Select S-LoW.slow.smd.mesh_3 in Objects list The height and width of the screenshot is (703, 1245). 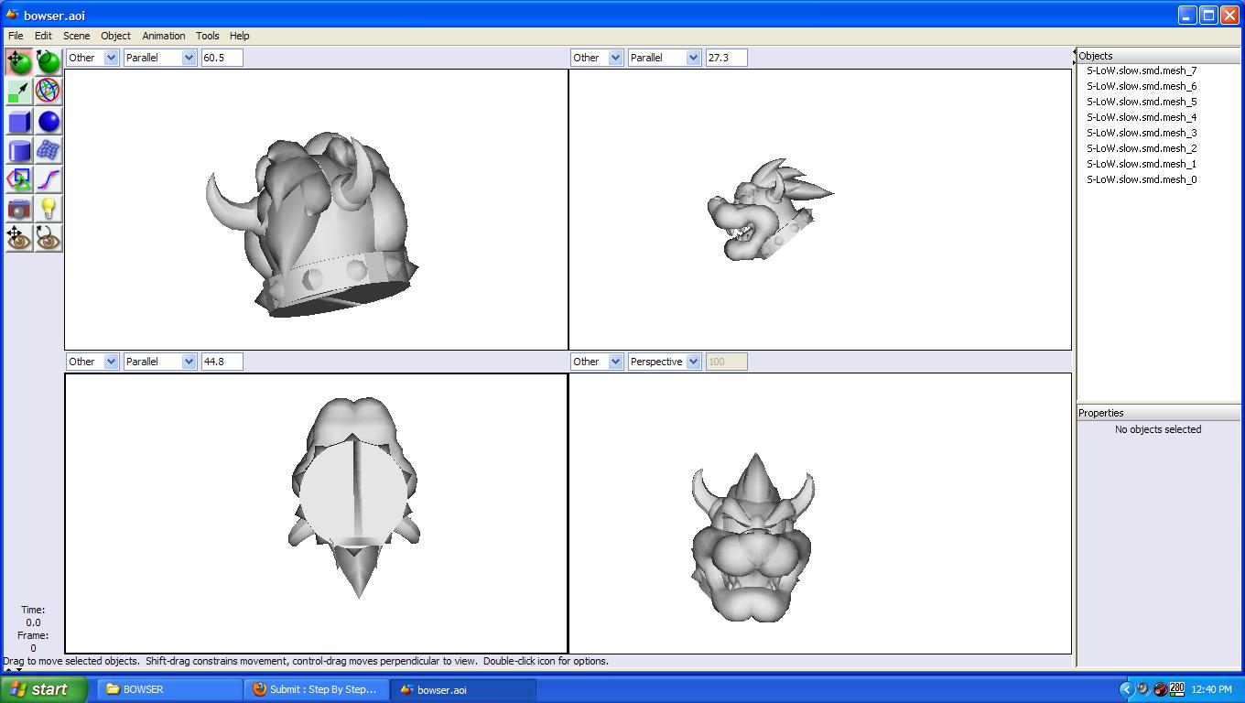[1142, 133]
